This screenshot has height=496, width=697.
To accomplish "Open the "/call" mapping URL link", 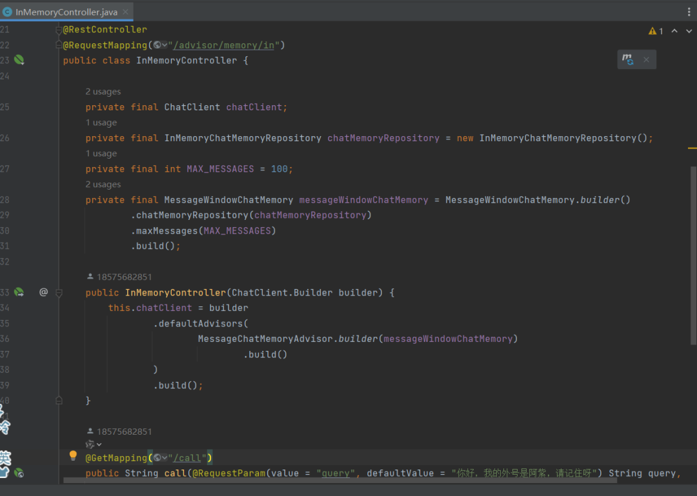I will pos(187,458).
